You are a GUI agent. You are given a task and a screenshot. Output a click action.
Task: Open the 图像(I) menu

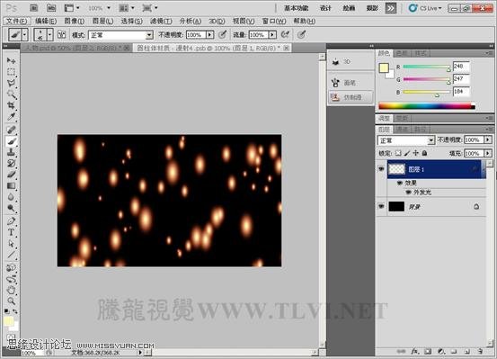click(x=75, y=21)
